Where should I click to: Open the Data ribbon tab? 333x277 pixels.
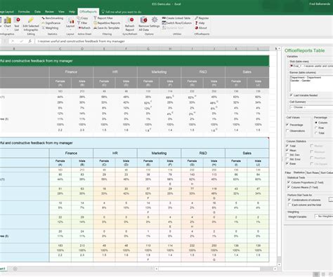pos(37,11)
